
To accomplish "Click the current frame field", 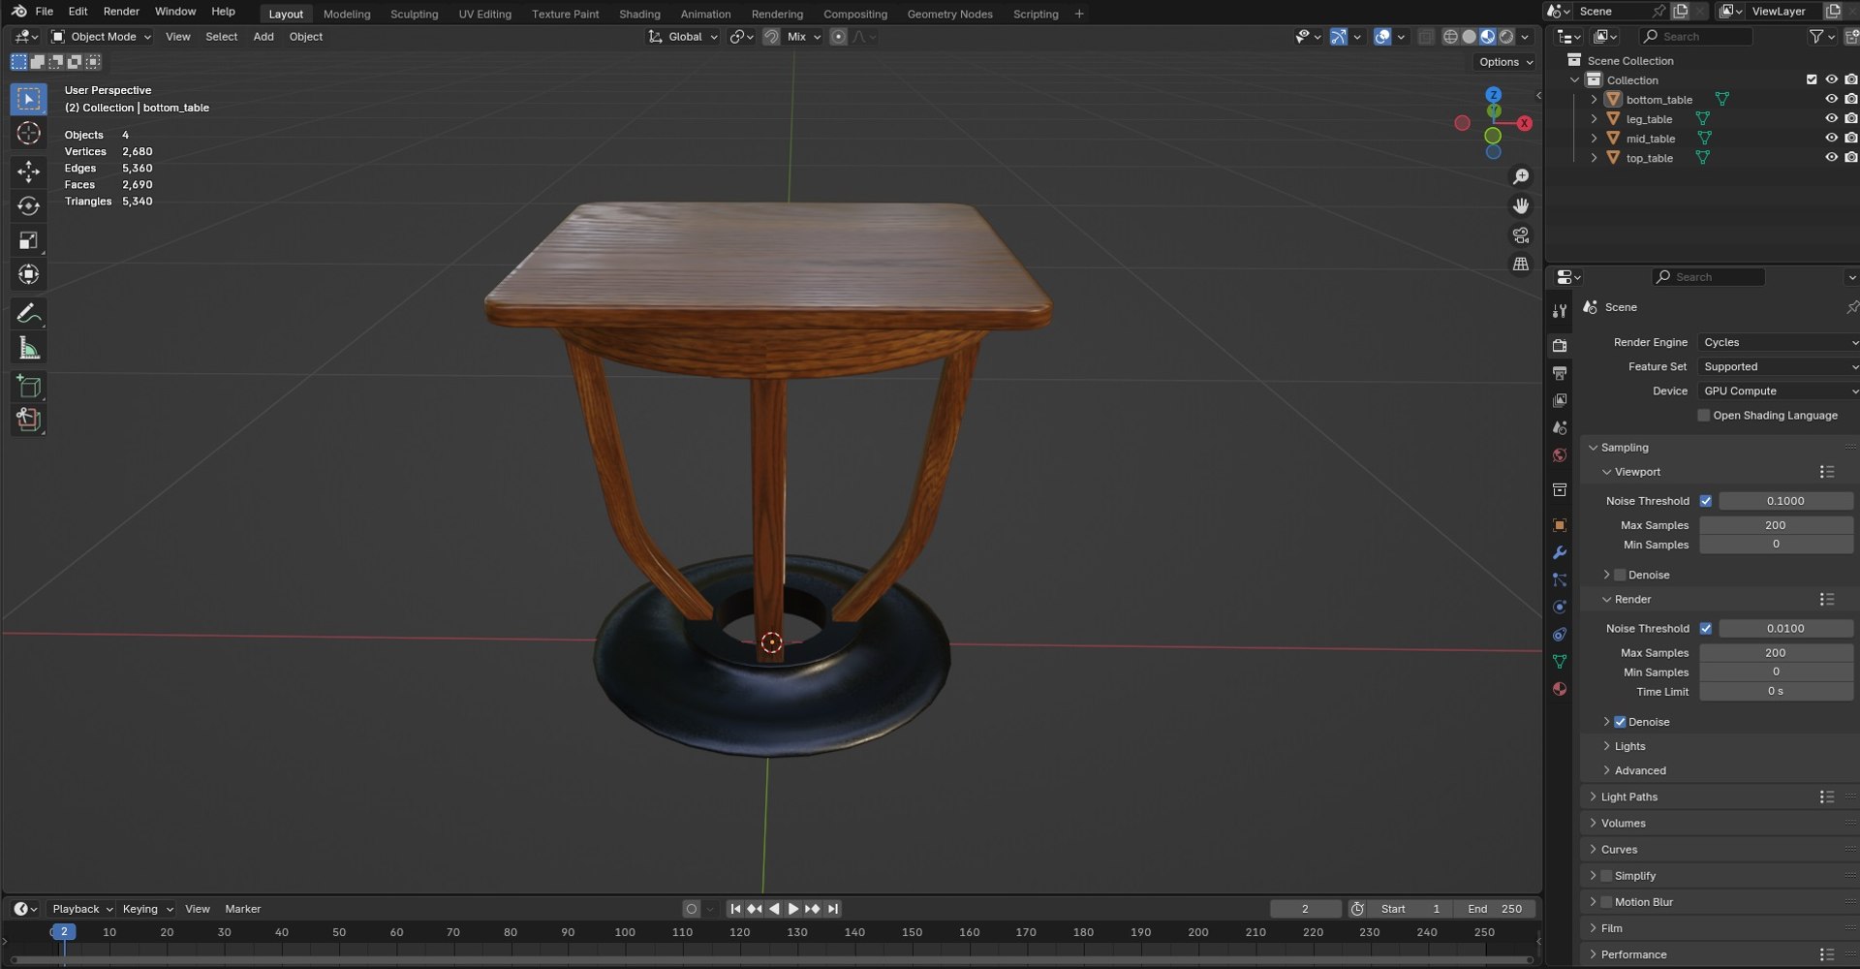I will click(x=1305, y=909).
